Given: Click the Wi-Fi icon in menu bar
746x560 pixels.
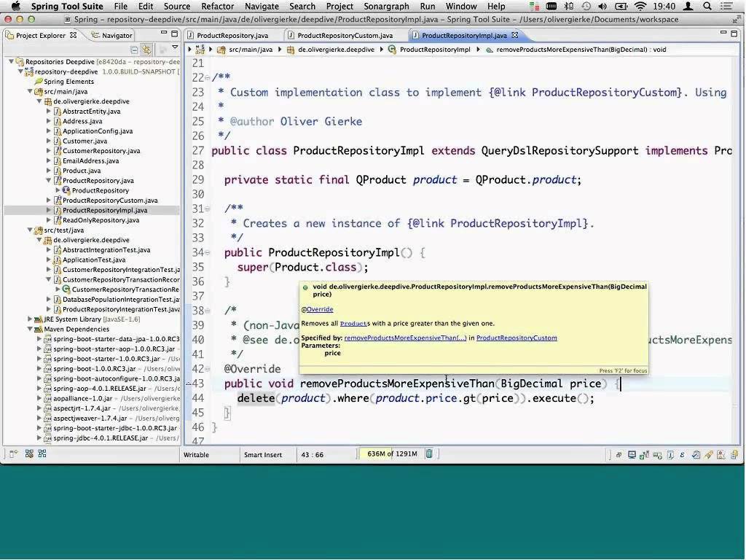Looking at the screenshot, I should point(640,7).
